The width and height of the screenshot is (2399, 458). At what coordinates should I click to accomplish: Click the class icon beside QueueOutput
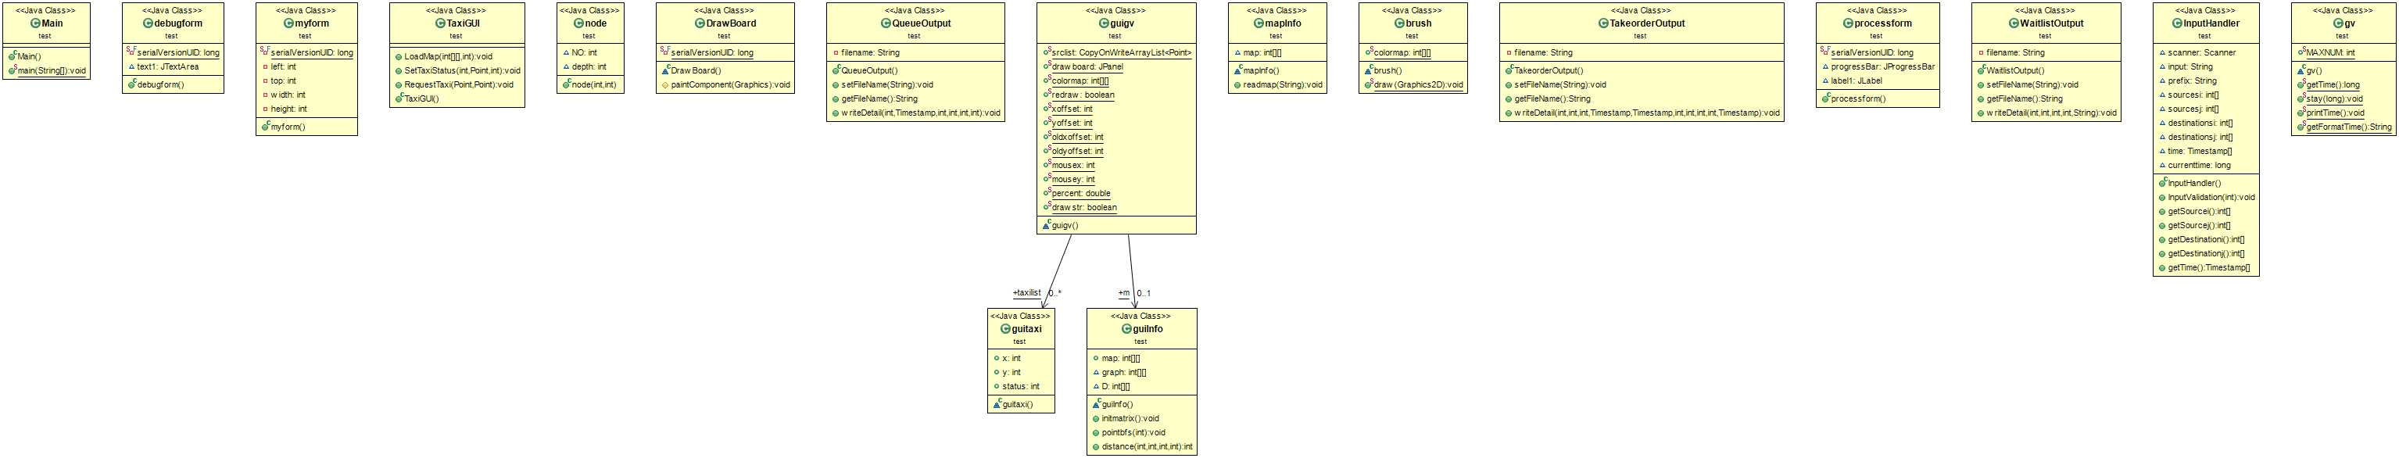point(886,23)
